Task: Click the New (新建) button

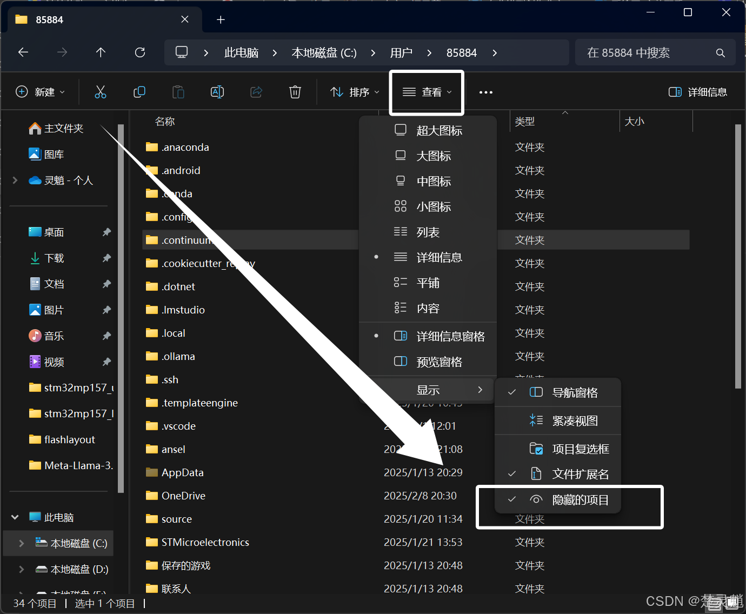Action: click(41, 92)
